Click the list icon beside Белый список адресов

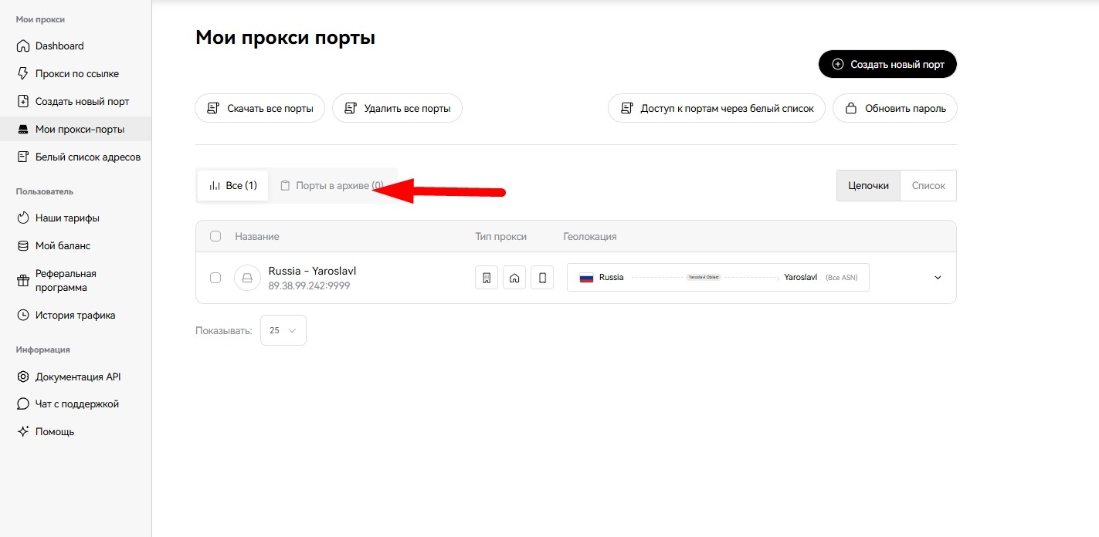click(22, 157)
